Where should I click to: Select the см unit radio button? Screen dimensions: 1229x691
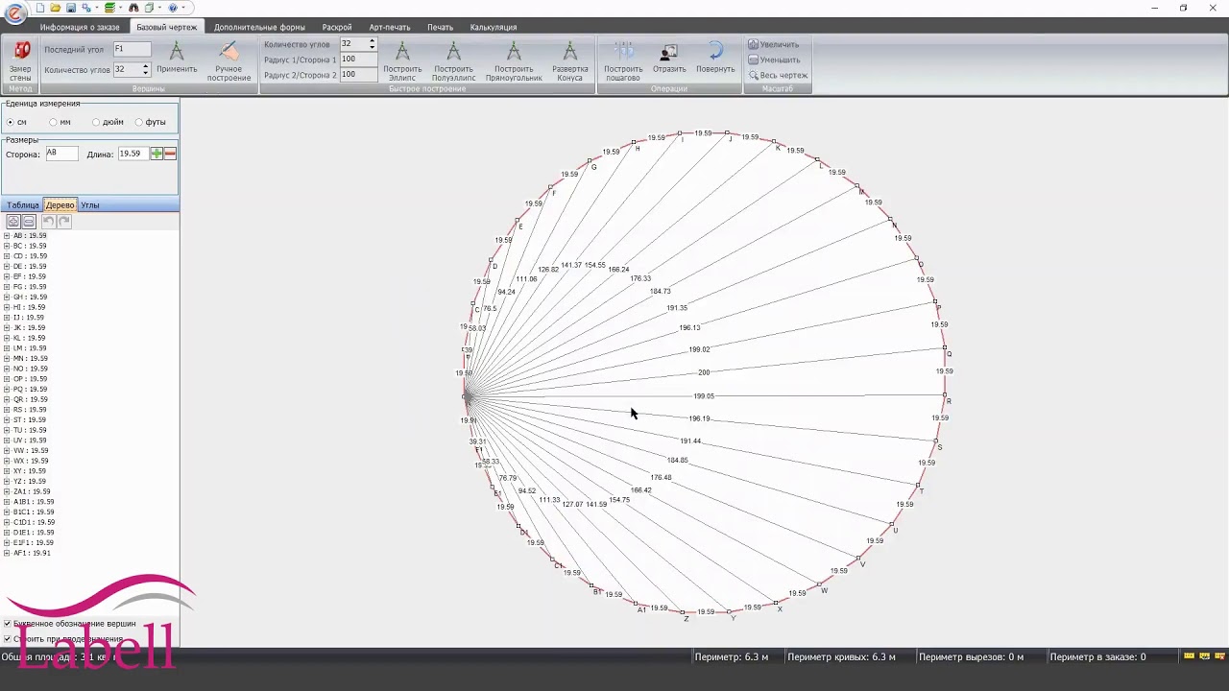click(11, 122)
